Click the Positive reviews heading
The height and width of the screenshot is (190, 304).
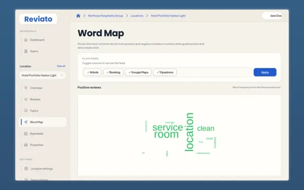point(89,87)
